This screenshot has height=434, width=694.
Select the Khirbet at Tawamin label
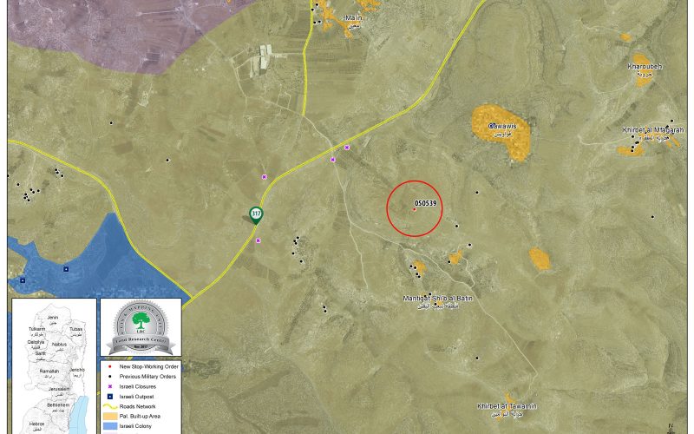[x=507, y=406]
